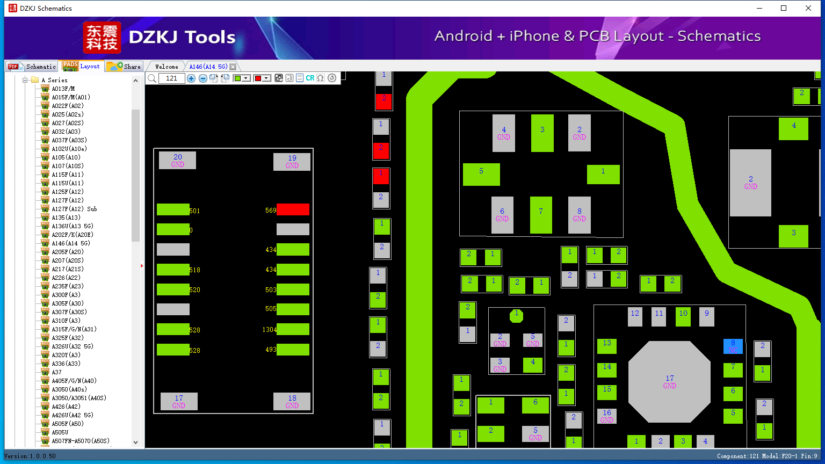Toggle the omega resistance values icon

coord(321,78)
